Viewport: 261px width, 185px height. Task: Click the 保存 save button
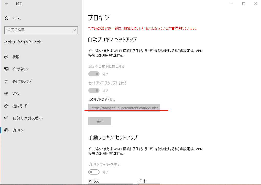[x=100, y=121]
